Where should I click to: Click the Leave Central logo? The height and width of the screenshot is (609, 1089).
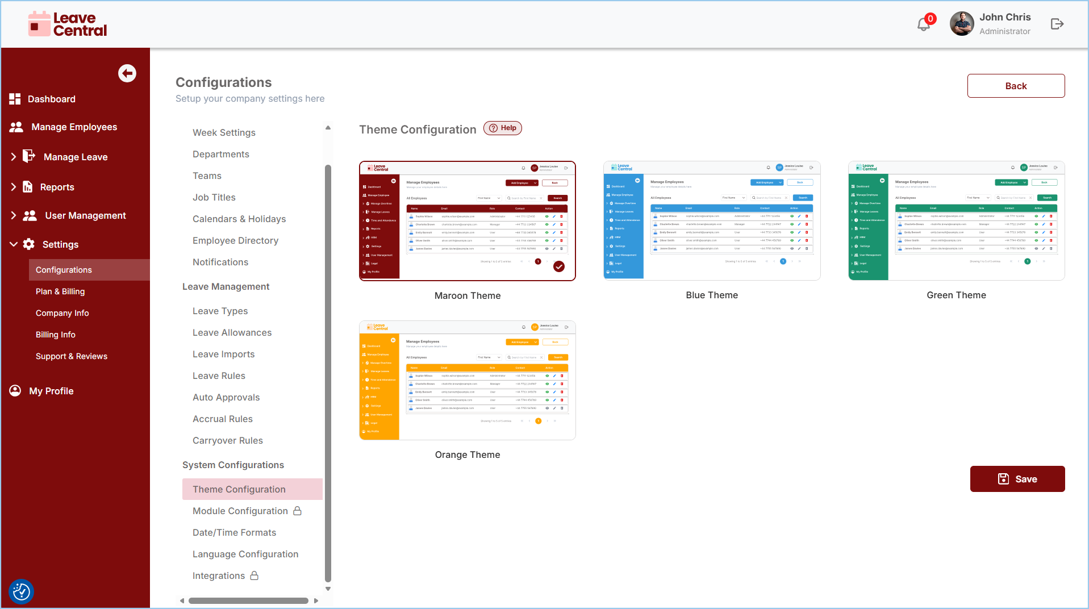[68, 24]
